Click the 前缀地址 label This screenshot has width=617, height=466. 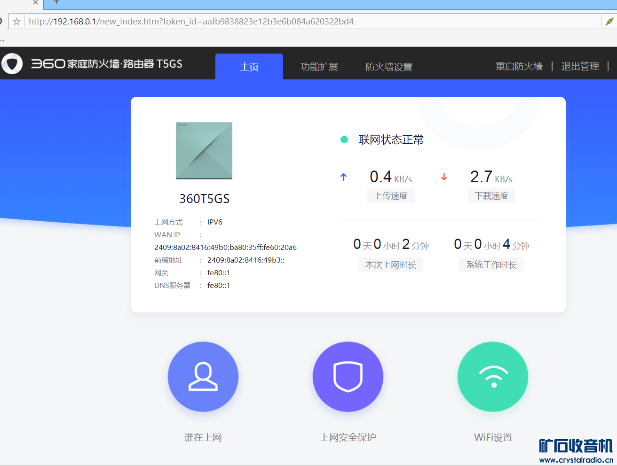tap(168, 260)
